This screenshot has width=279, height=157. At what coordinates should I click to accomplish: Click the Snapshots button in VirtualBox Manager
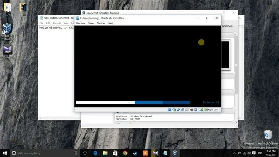coord(227,26)
